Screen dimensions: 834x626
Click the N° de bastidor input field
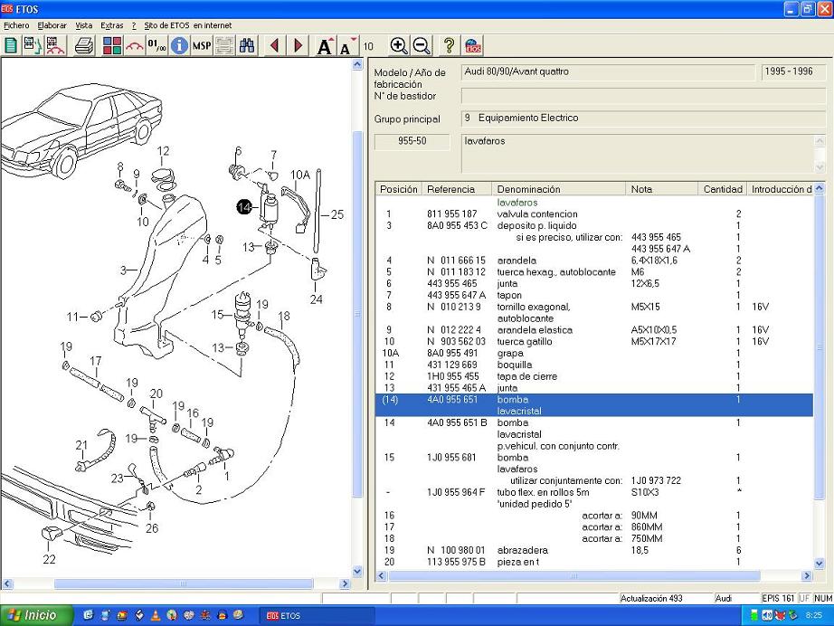tap(643, 96)
